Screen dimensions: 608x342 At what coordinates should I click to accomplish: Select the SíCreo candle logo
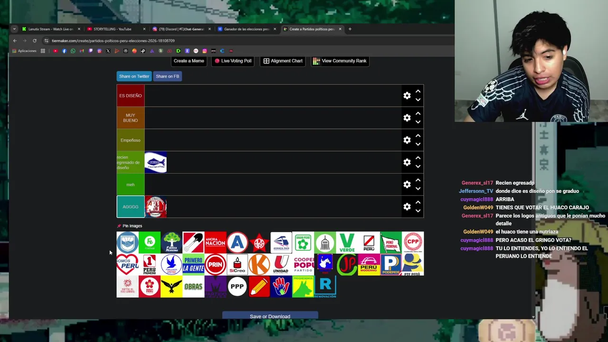click(x=237, y=265)
